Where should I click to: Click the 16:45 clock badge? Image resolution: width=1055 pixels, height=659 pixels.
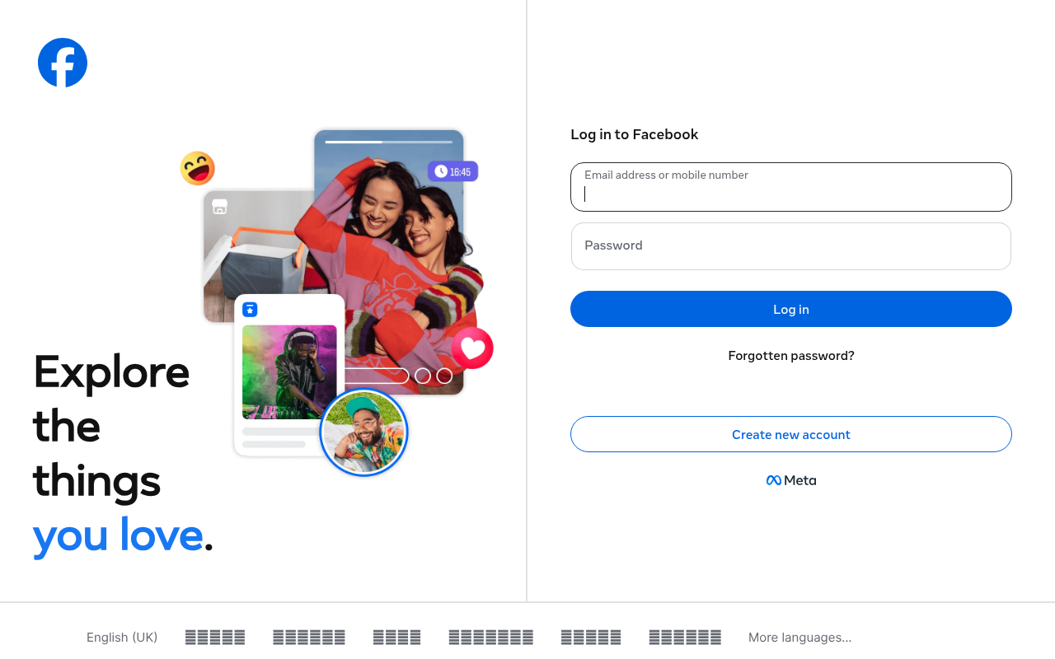tap(452, 171)
